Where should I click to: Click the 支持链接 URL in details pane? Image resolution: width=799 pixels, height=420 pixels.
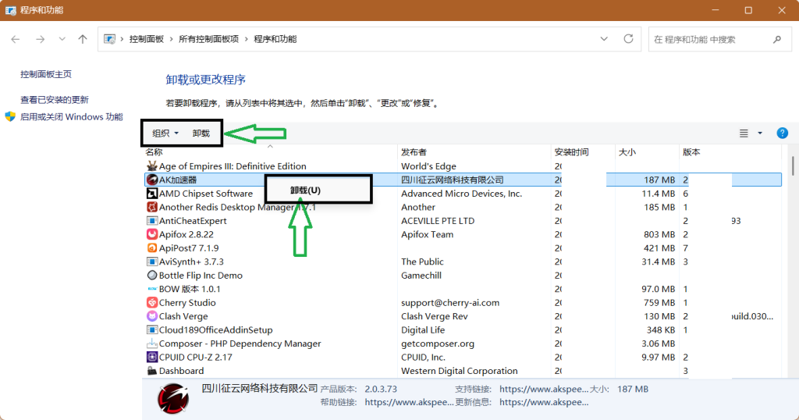click(544, 389)
